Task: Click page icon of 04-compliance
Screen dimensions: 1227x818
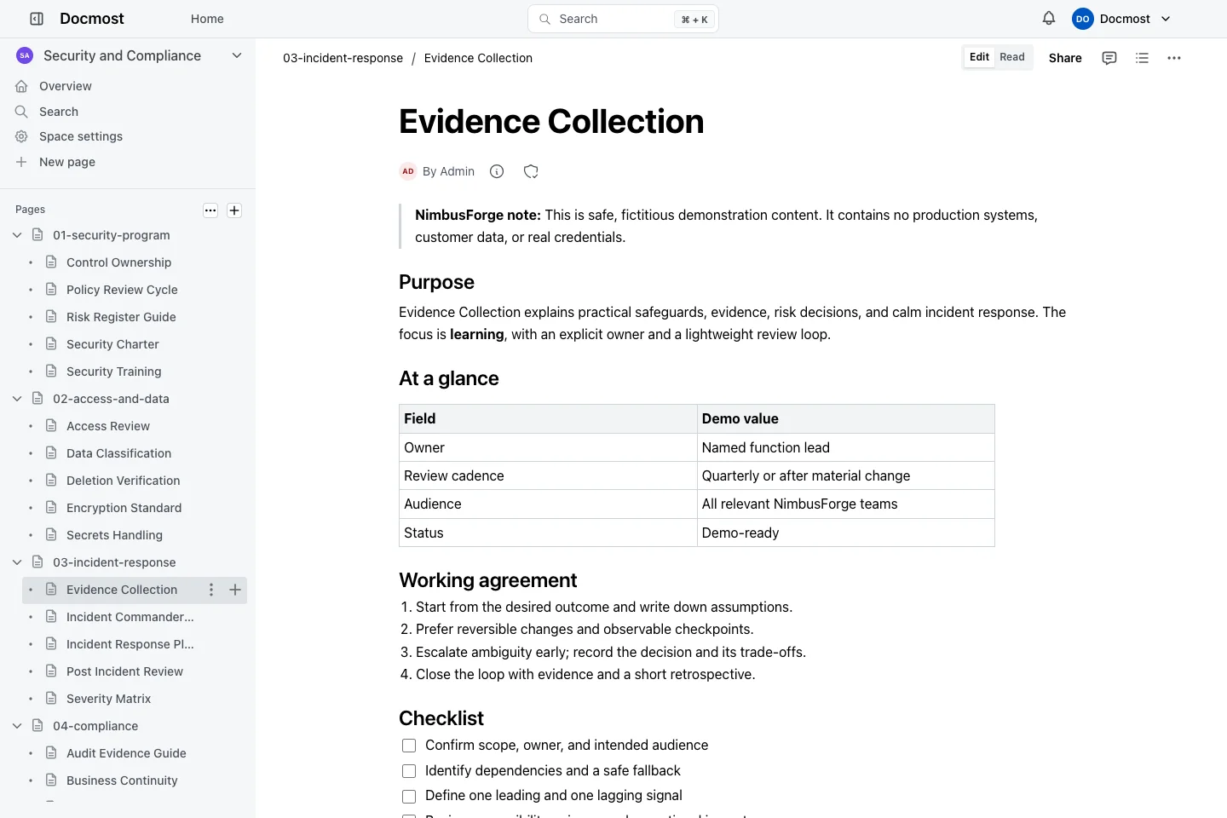Action: point(37,726)
